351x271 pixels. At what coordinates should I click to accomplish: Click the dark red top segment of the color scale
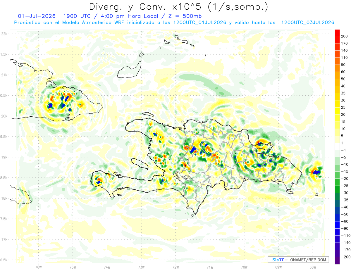[x=337, y=32]
